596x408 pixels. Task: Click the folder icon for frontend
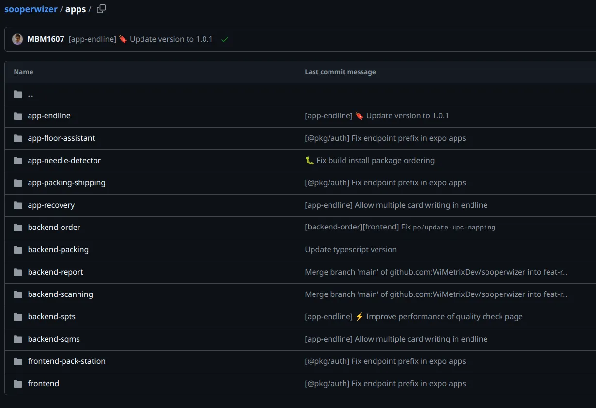[18, 383]
